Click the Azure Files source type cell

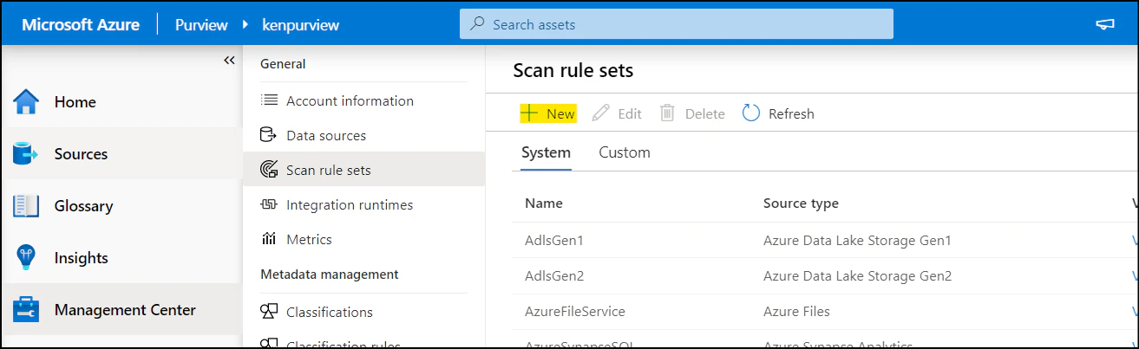click(x=796, y=312)
